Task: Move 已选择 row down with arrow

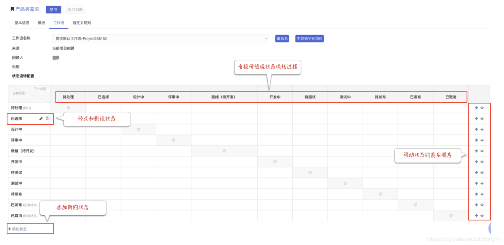Action: pyautogui.click(x=482, y=119)
